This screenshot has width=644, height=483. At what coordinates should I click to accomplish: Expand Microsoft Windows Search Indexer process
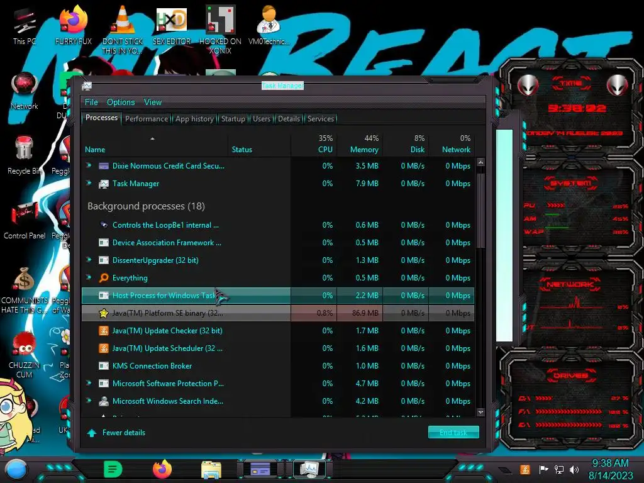(89, 401)
